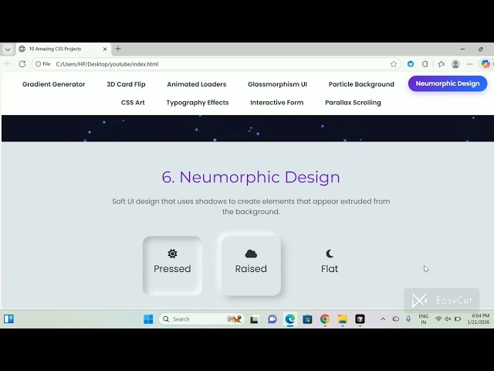Open a new browser tab
This screenshot has width=494, height=371.
tap(118, 49)
